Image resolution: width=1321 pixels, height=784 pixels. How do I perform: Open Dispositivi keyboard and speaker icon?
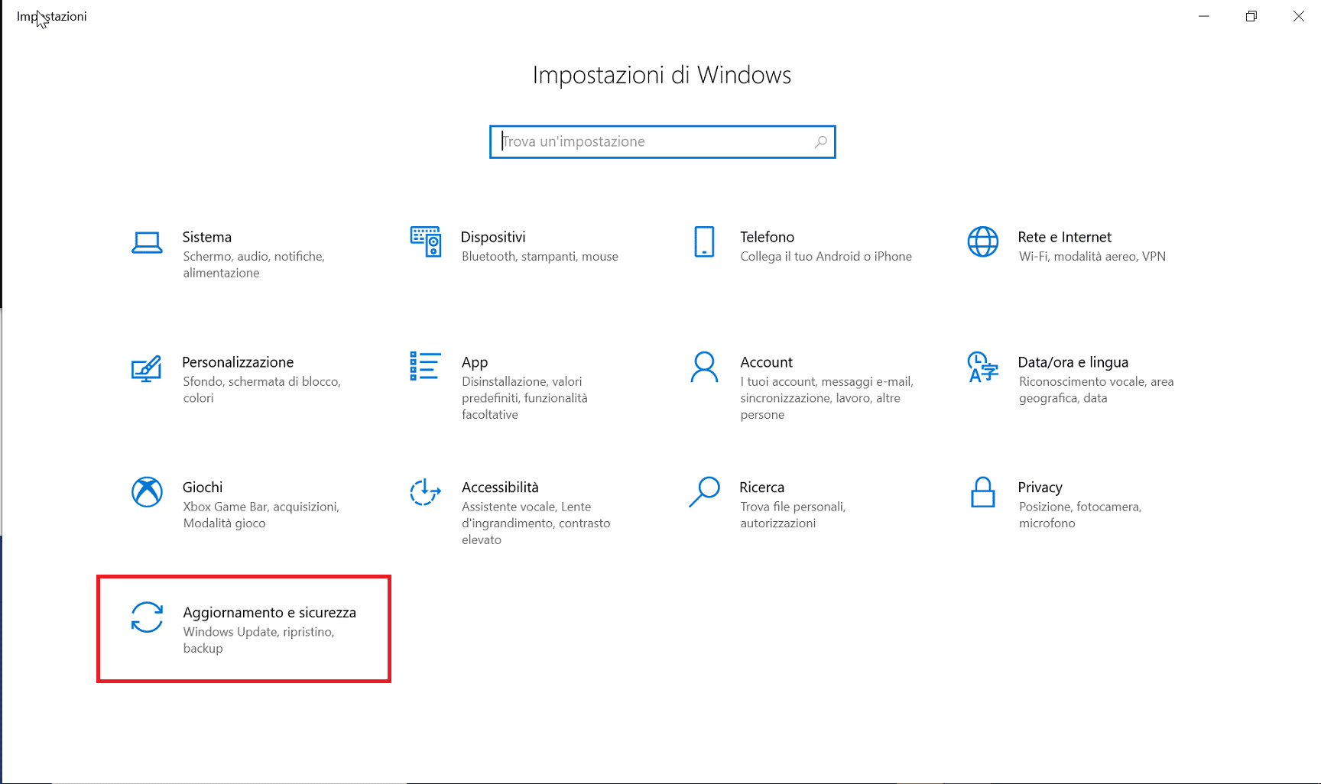426,241
